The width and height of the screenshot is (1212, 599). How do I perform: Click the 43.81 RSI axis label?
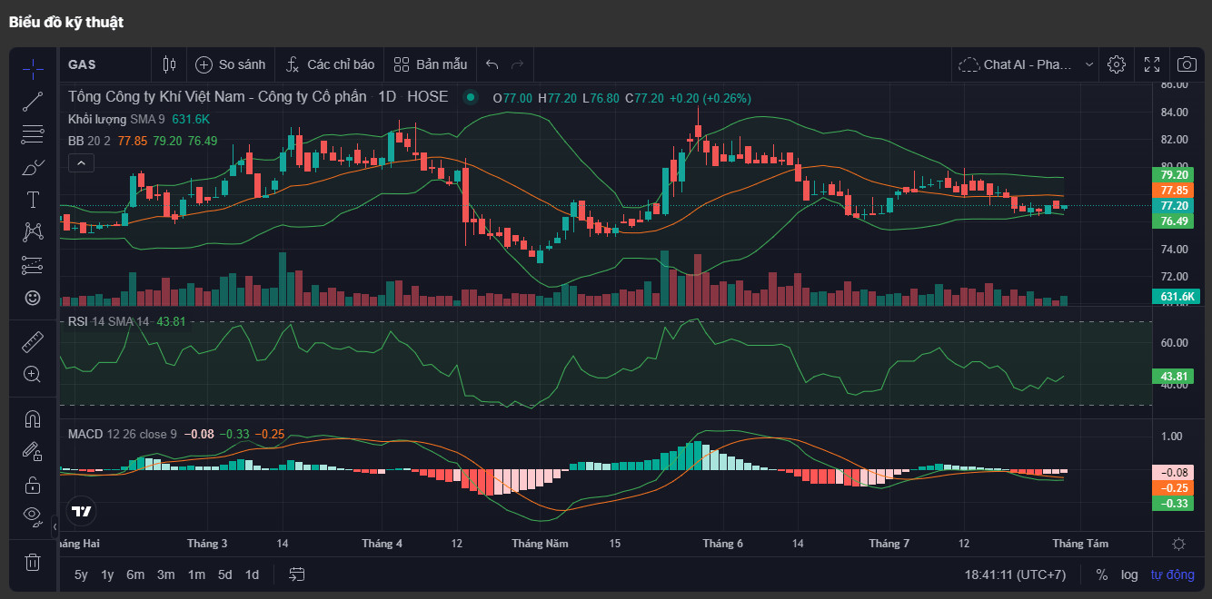point(1174,376)
